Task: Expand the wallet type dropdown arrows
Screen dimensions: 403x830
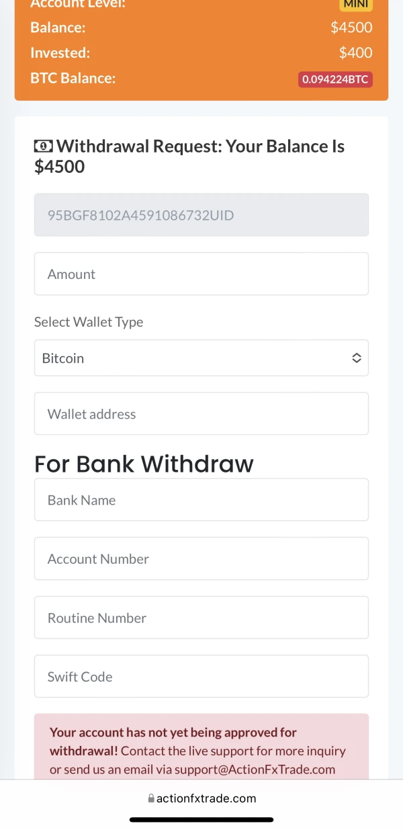Action: click(357, 358)
